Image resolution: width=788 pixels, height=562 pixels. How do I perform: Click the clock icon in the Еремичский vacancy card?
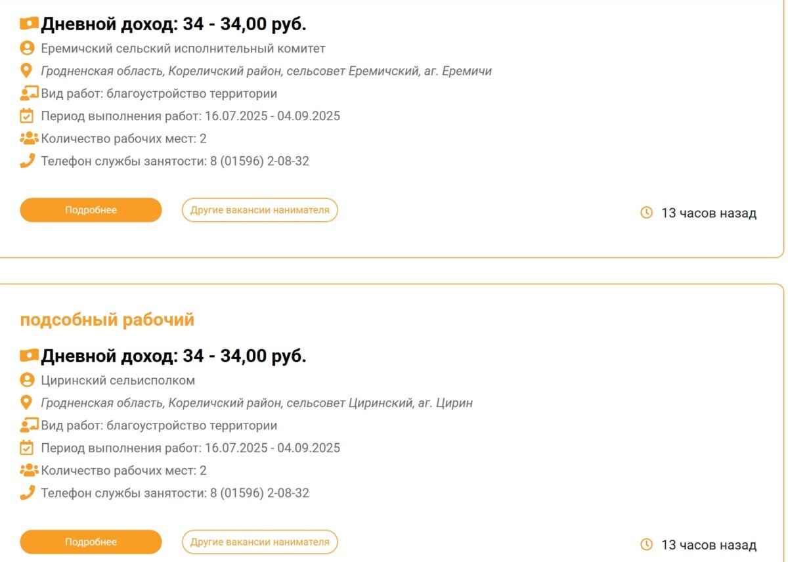click(x=647, y=213)
